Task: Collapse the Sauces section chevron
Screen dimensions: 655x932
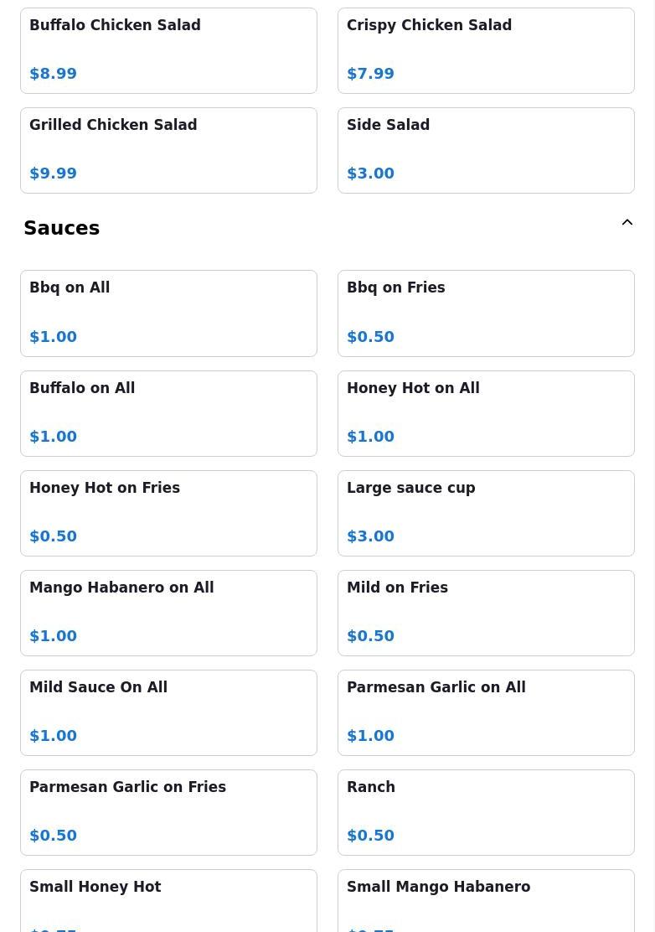Action: (x=627, y=222)
